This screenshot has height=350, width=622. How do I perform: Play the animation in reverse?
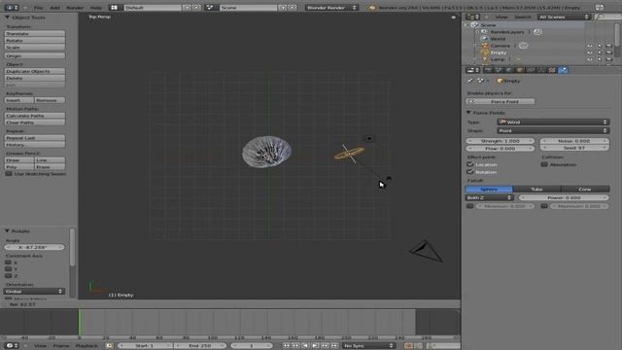[305, 346]
